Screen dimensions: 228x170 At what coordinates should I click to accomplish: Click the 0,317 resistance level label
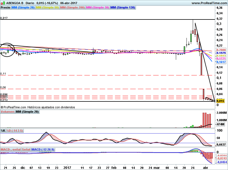pos(4,18)
